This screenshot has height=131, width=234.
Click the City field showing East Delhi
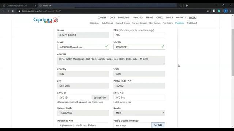click(x=83, y=86)
